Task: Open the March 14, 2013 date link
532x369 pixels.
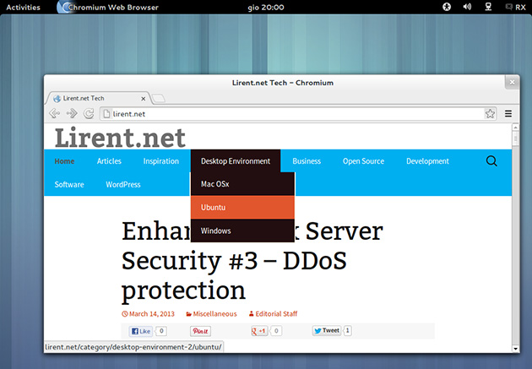Action: click(149, 314)
